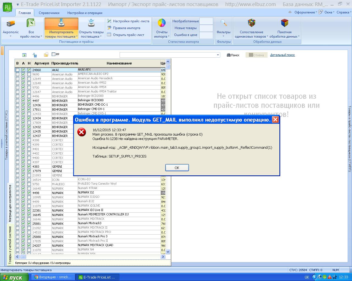352x281 pixels.
Task: Open Все прайс-листы Excel button
Action: click(x=31, y=28)
